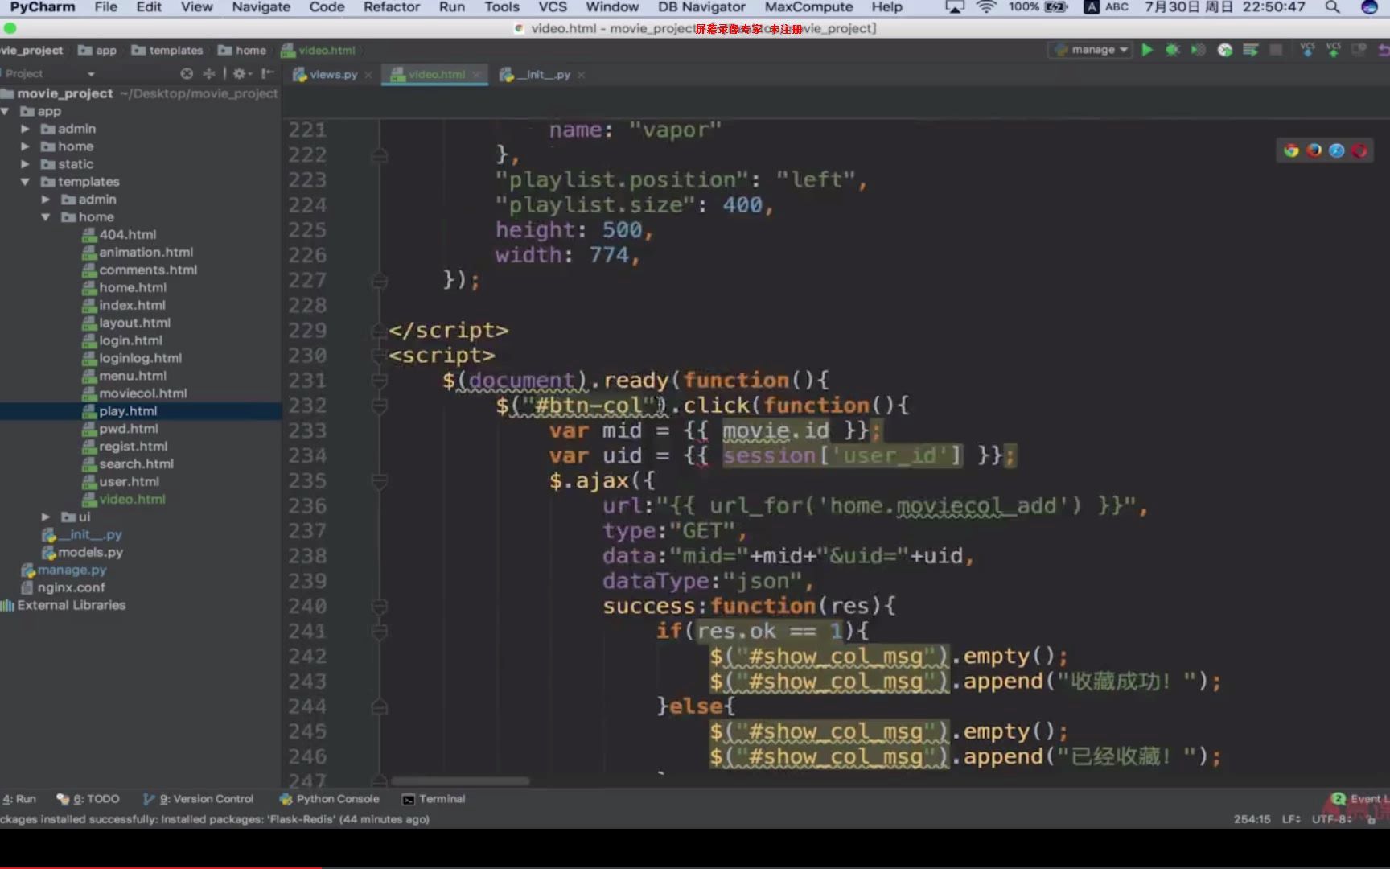Screen dimensions: 1390x869
Task: Toggle fold marker at line 232
Action: pos(380,406)
